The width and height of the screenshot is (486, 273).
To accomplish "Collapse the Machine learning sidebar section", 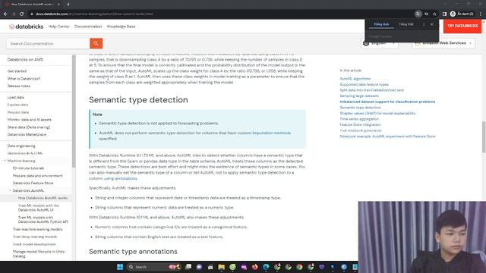I will tap(5, 161).
